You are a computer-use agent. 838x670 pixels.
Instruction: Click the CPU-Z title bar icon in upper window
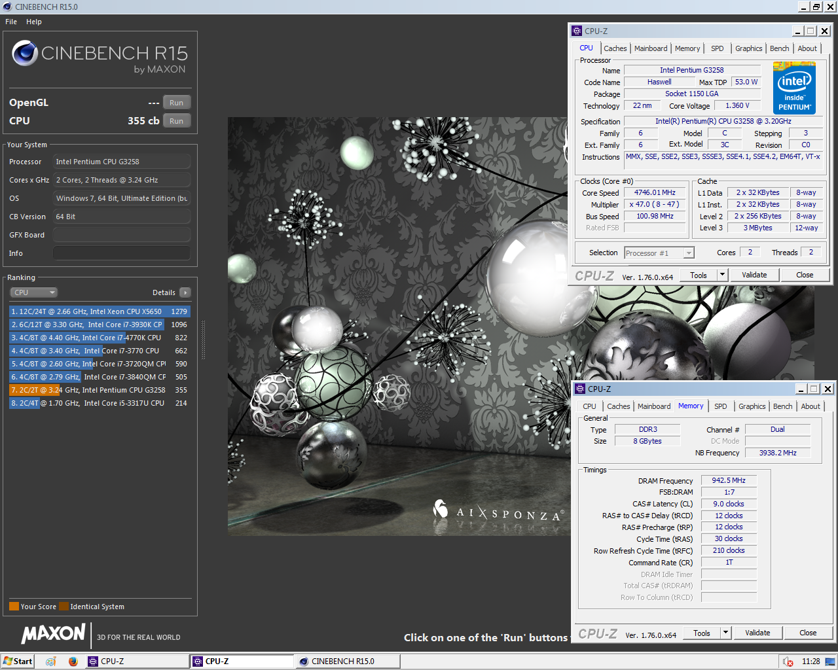[x=577, y=31]
